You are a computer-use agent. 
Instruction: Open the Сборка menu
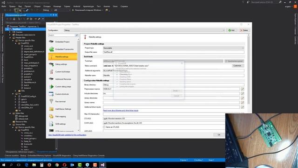(37, 6)
